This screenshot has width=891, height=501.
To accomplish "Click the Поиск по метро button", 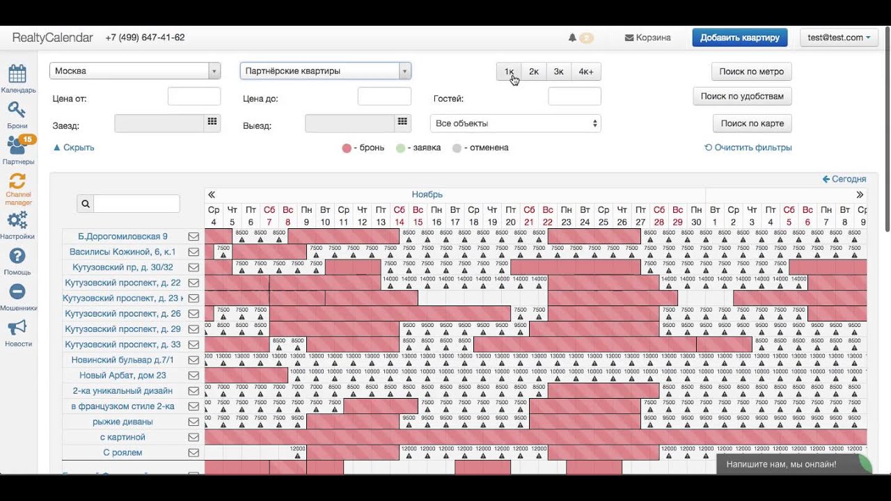I will coord(752,72).
